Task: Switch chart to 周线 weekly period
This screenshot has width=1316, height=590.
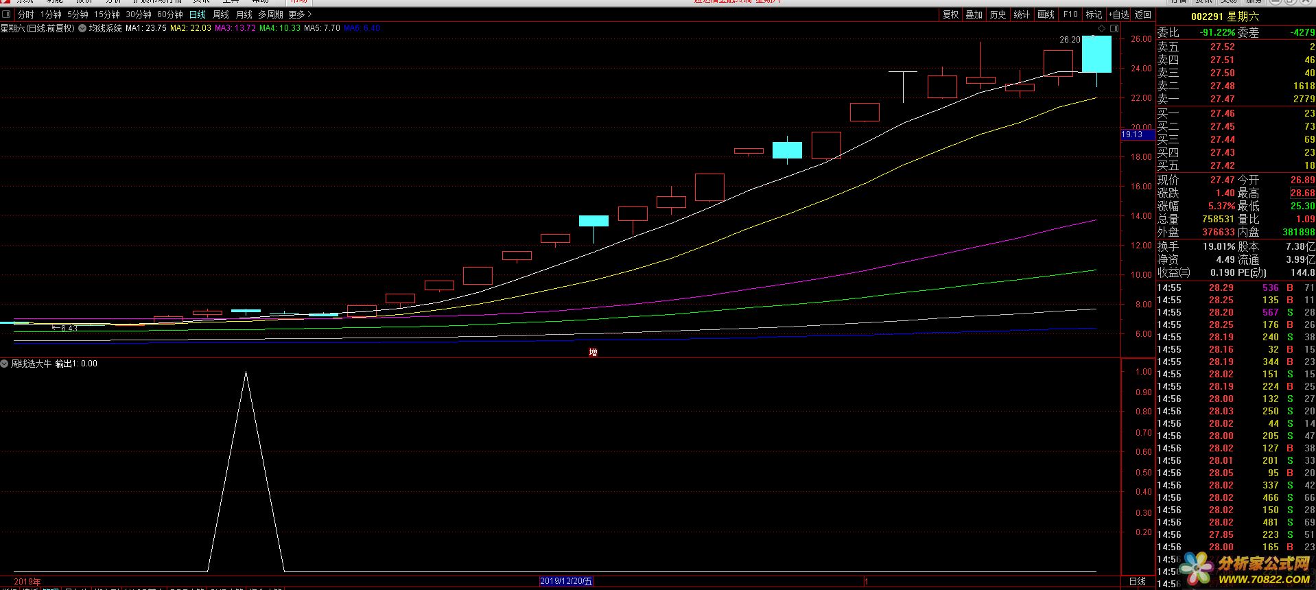Action: point(221,14)
